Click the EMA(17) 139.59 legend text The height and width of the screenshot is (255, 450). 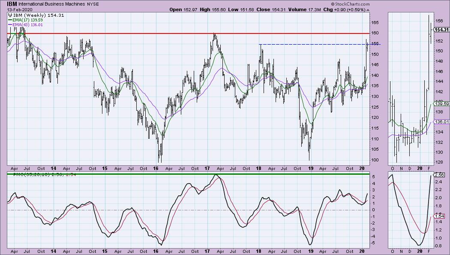[27, 20]
